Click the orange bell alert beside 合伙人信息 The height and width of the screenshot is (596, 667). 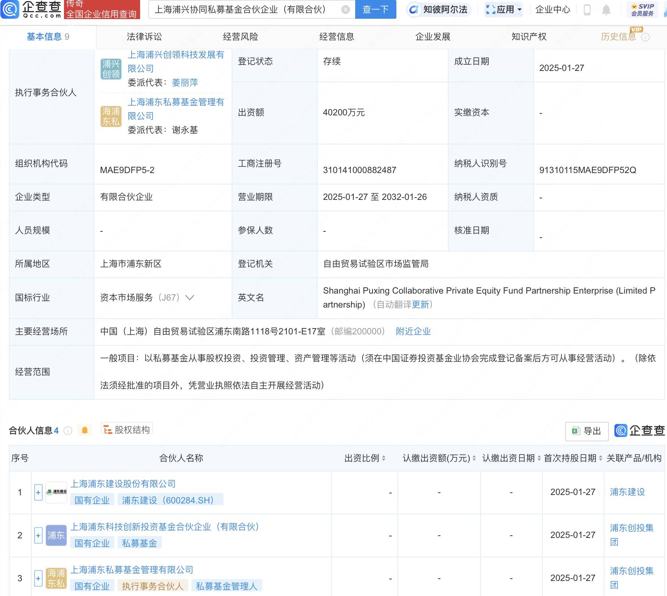point(85,430)
